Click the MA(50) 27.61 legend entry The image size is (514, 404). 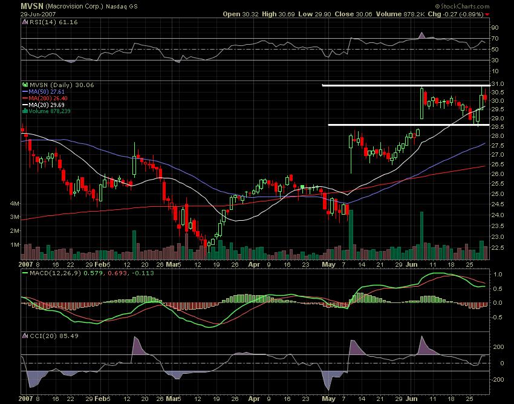pos(47,92)
